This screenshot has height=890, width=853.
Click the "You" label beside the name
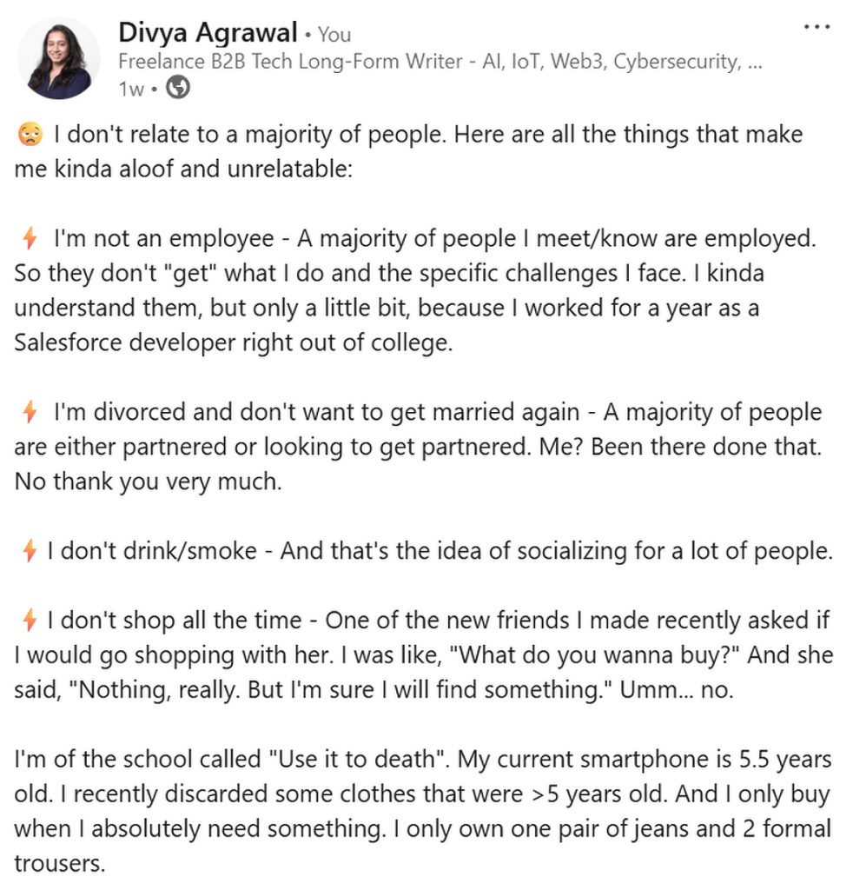point(334,35)
